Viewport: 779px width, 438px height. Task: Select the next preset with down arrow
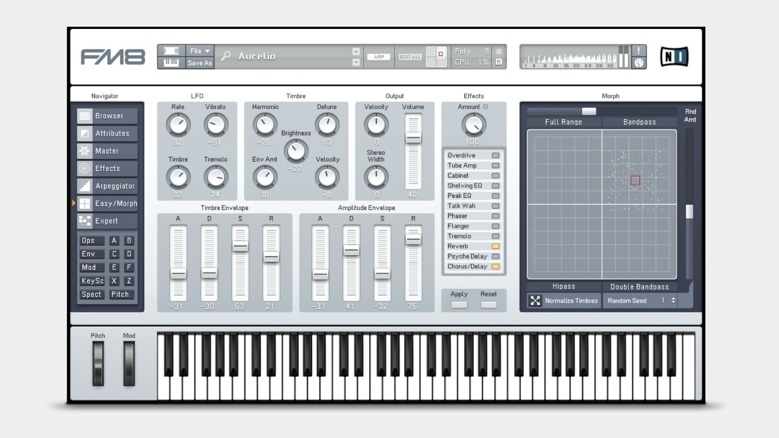[x=356, y=62]
